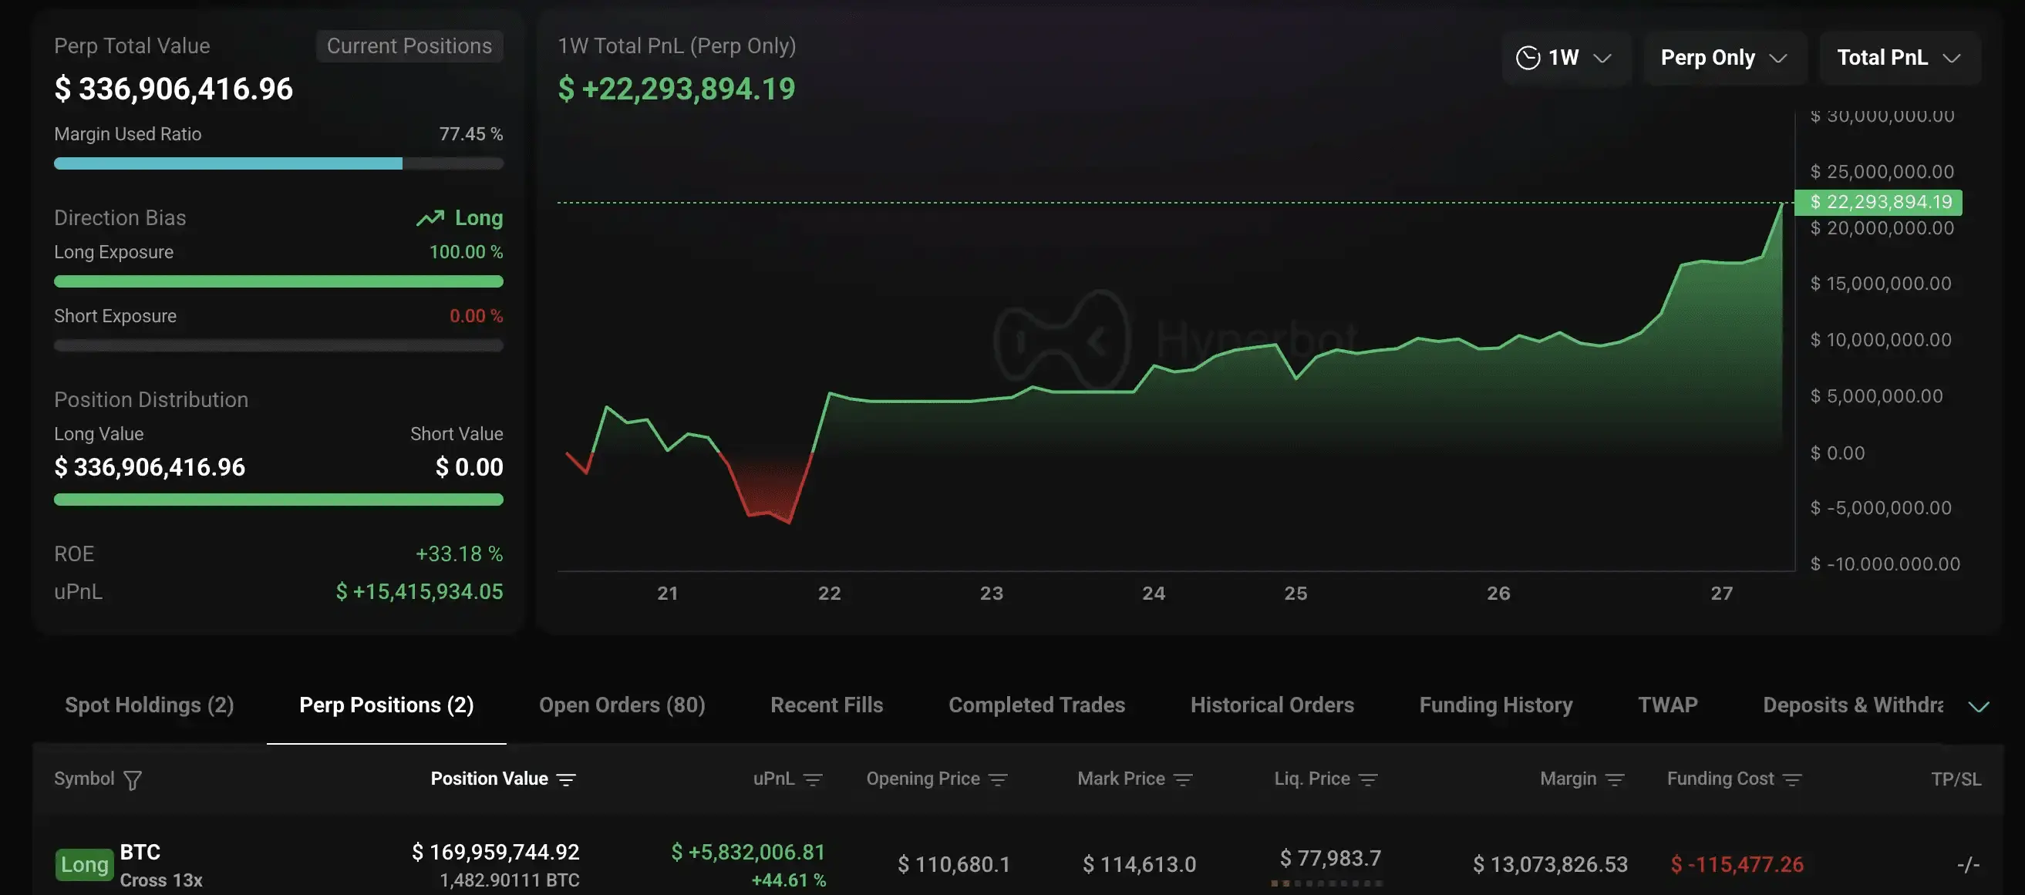Viewport: 2025px width, 895px height.
Task: Switch to Spot Holdings (2) tab
Action: [x=150, y=705]
